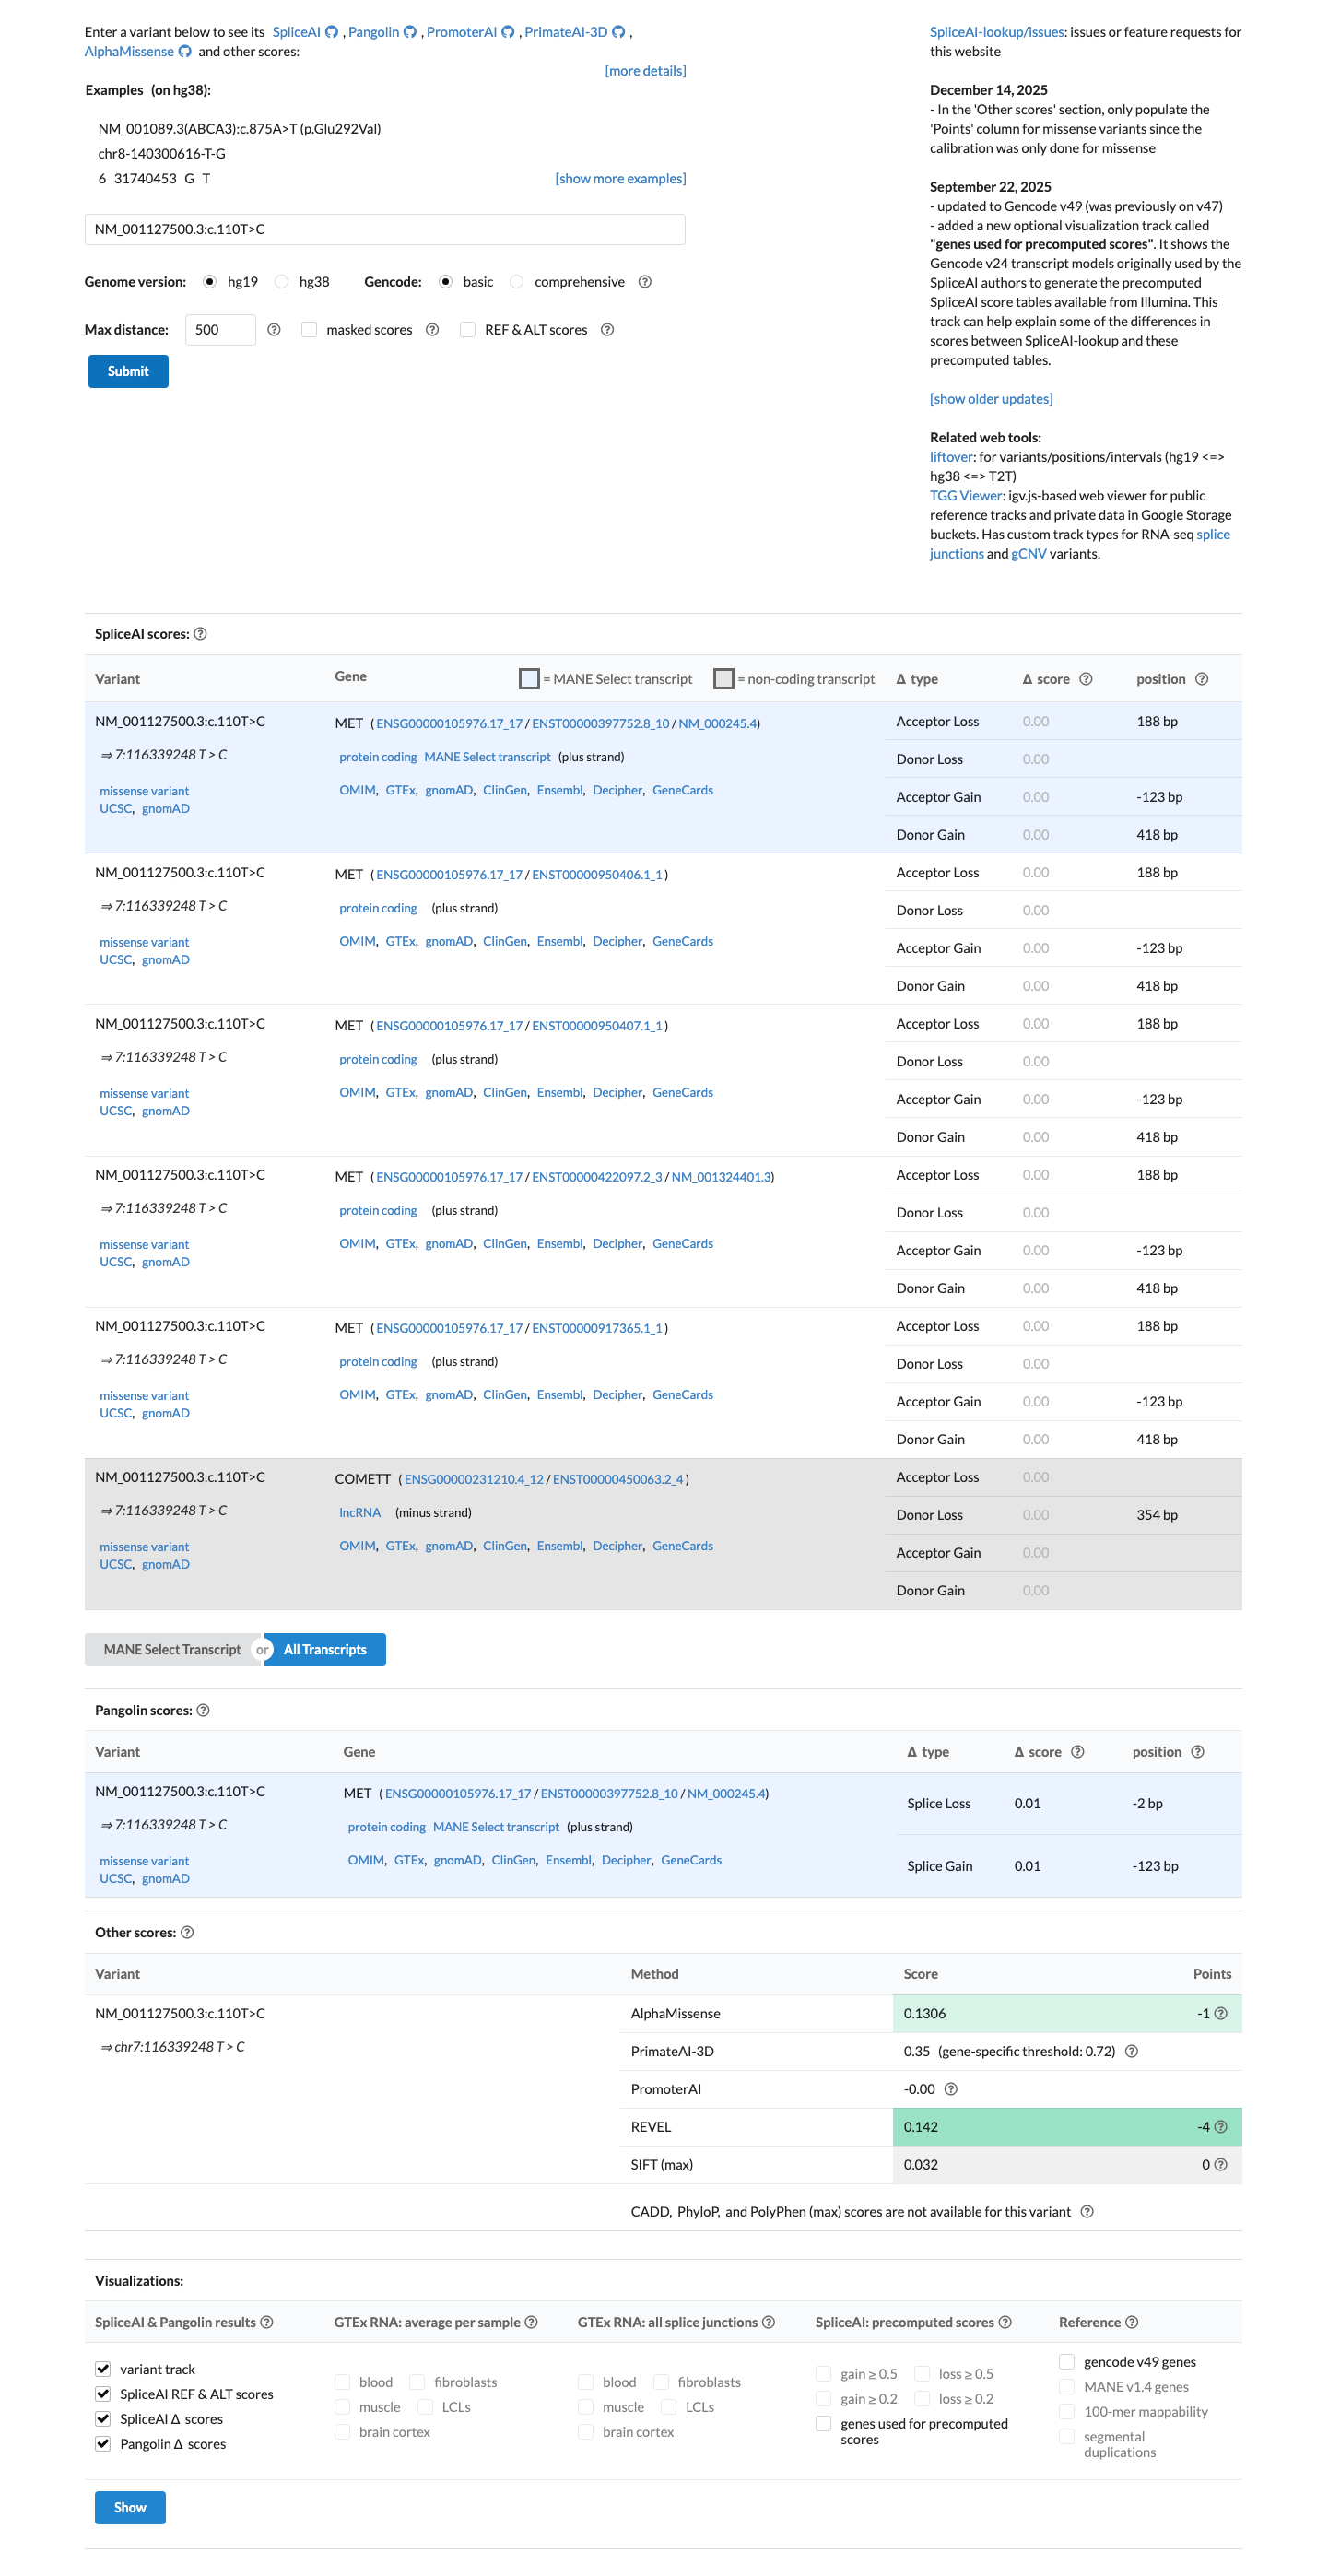The height and width of the screenshot is (2576, 1340).
Task: Open lncRNA link in COMETT row
Action: [360, 1513]
